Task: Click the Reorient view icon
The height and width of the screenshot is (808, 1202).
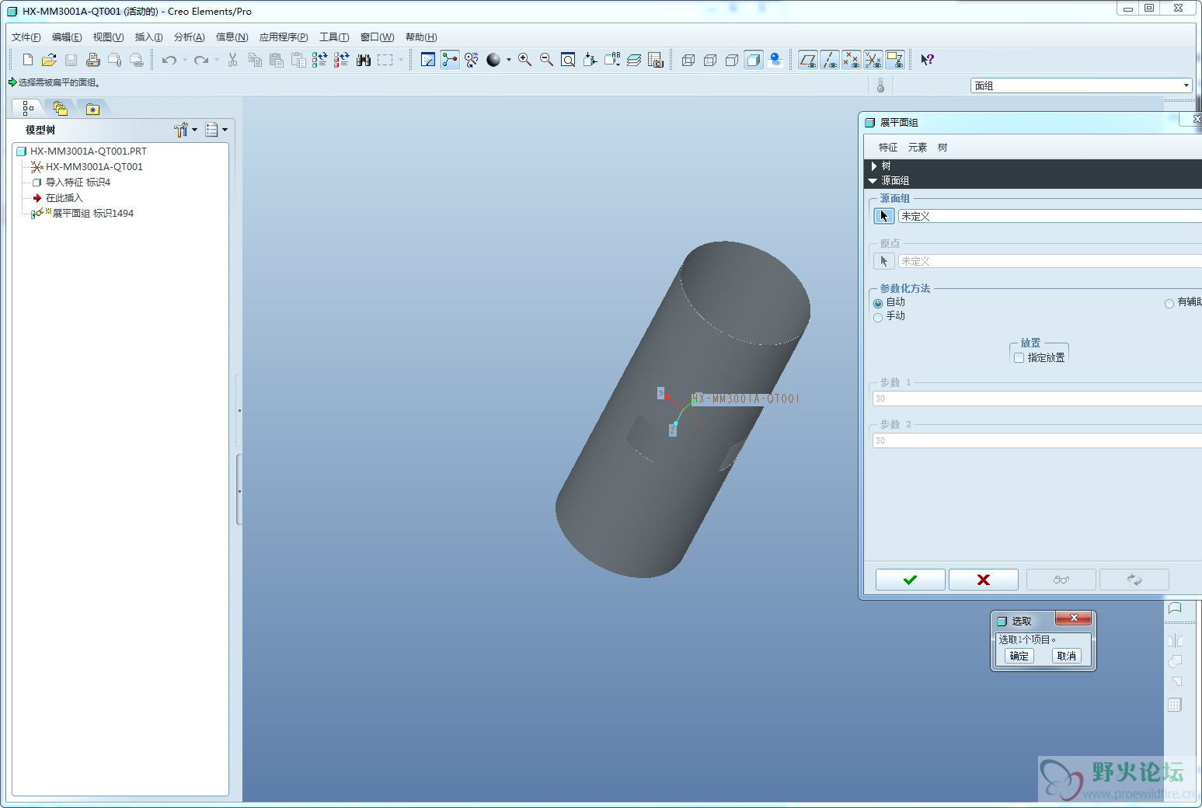Action: (x=591, y=60)
